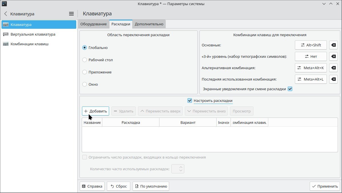This screenshot has width=342, height=193.
Task: Uncheck Настроить раскладки
Action: [x=189, y=100]
